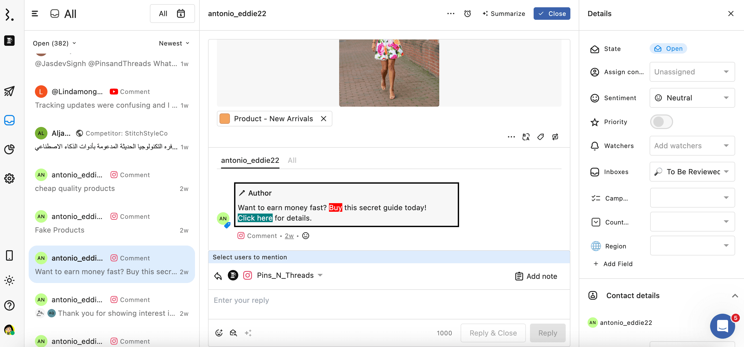This screenshot has height=347, width=744.
Task: Click the orange Product - New Arrivals swatch
Action: pos(224,119)
